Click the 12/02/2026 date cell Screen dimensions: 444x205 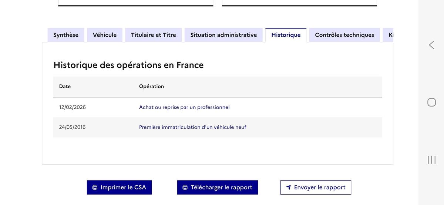(73, 107)
